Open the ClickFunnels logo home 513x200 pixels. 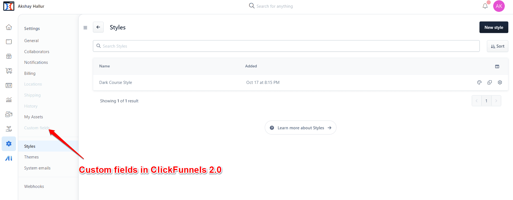click(9, 6)
